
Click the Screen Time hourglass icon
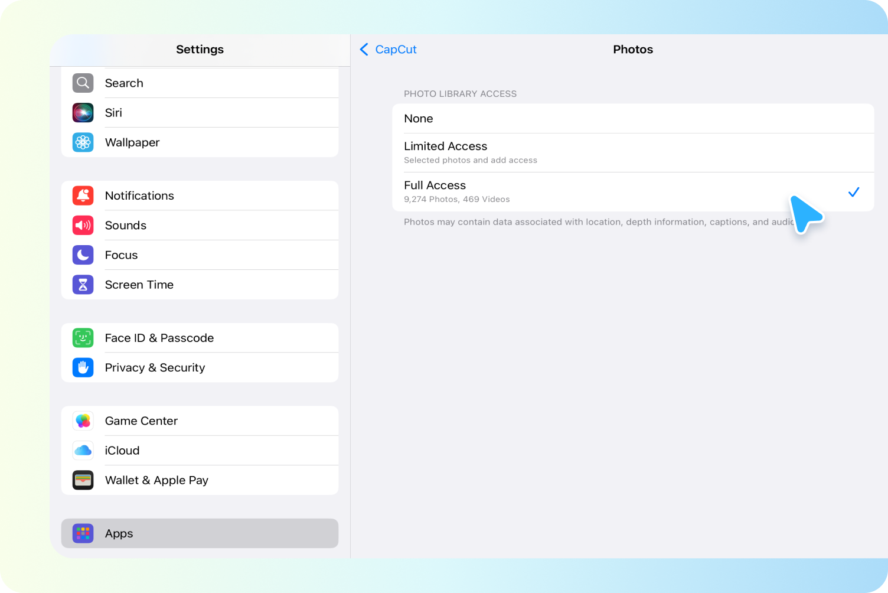pyautogui.click(x=83, y=284)
